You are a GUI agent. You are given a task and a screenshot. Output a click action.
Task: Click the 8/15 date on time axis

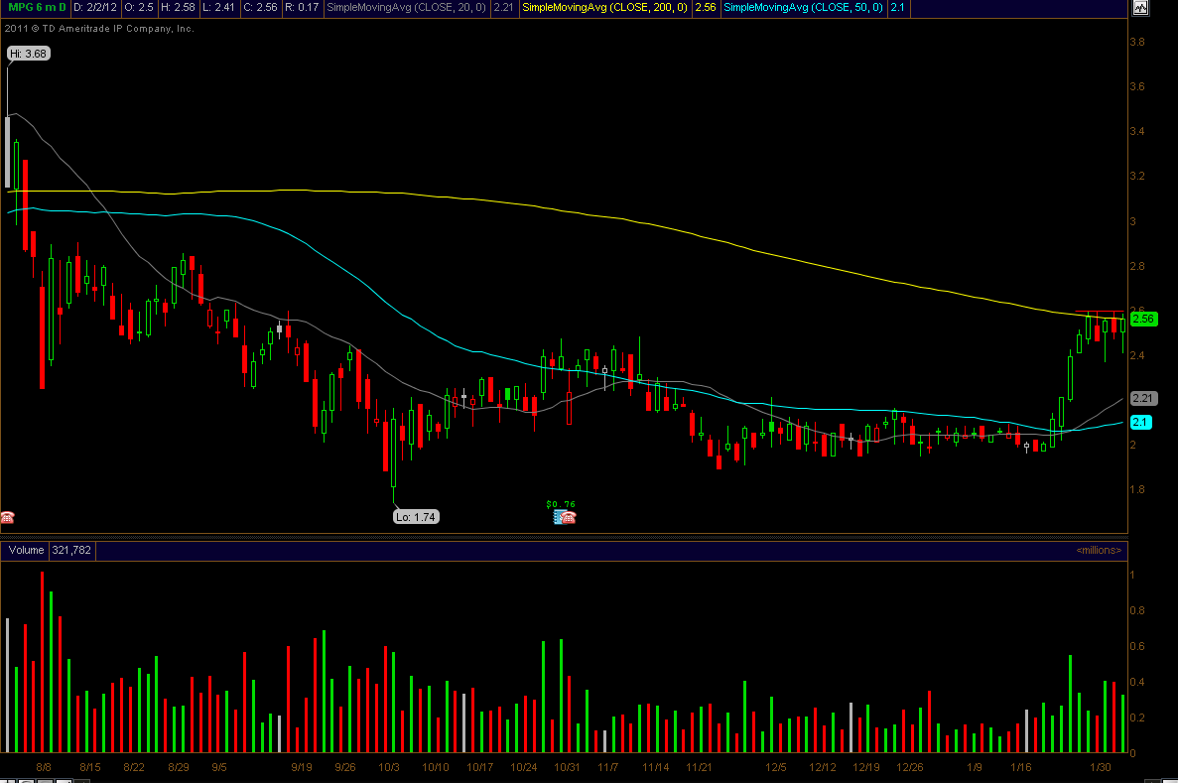[90, 767]
